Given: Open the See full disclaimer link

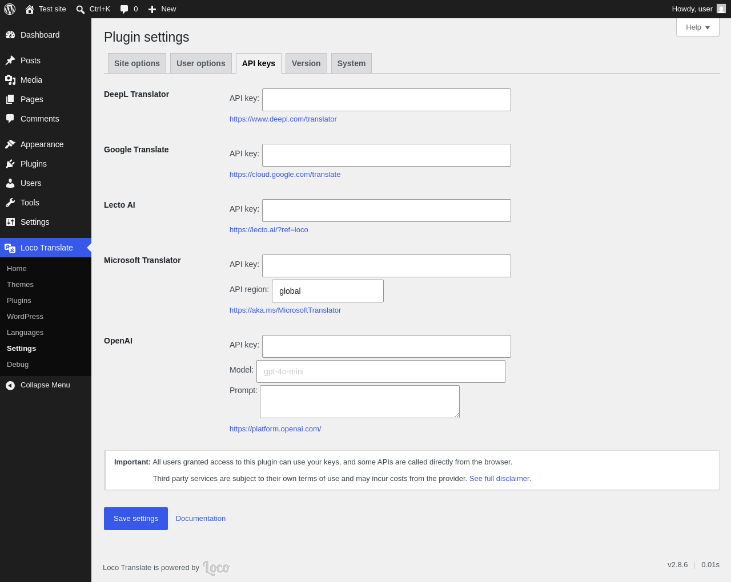Looking at the screenshot, I should pyautogui.click(x=499, y=479).
